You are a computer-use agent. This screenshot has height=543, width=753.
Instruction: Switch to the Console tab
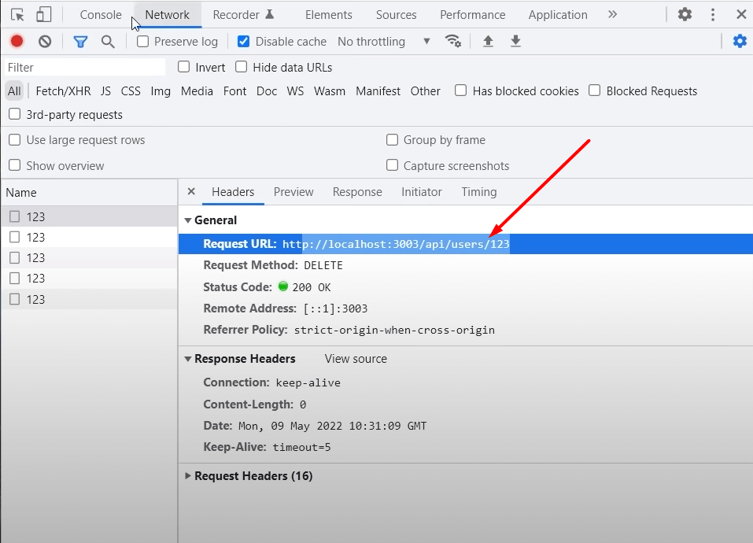(101, 15)
